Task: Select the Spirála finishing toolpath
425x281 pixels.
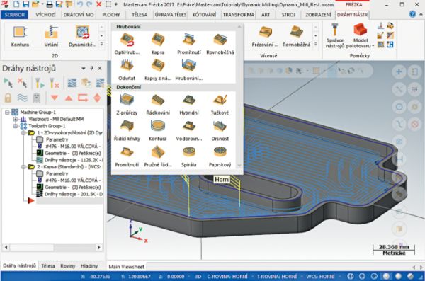Action: tap(189, 156)
